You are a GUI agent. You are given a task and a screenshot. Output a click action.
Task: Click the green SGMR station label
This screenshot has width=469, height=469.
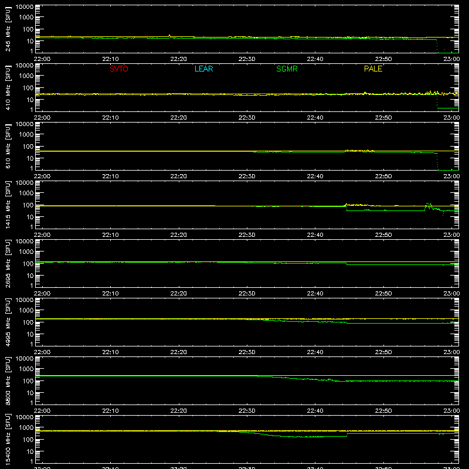[287, 69]
